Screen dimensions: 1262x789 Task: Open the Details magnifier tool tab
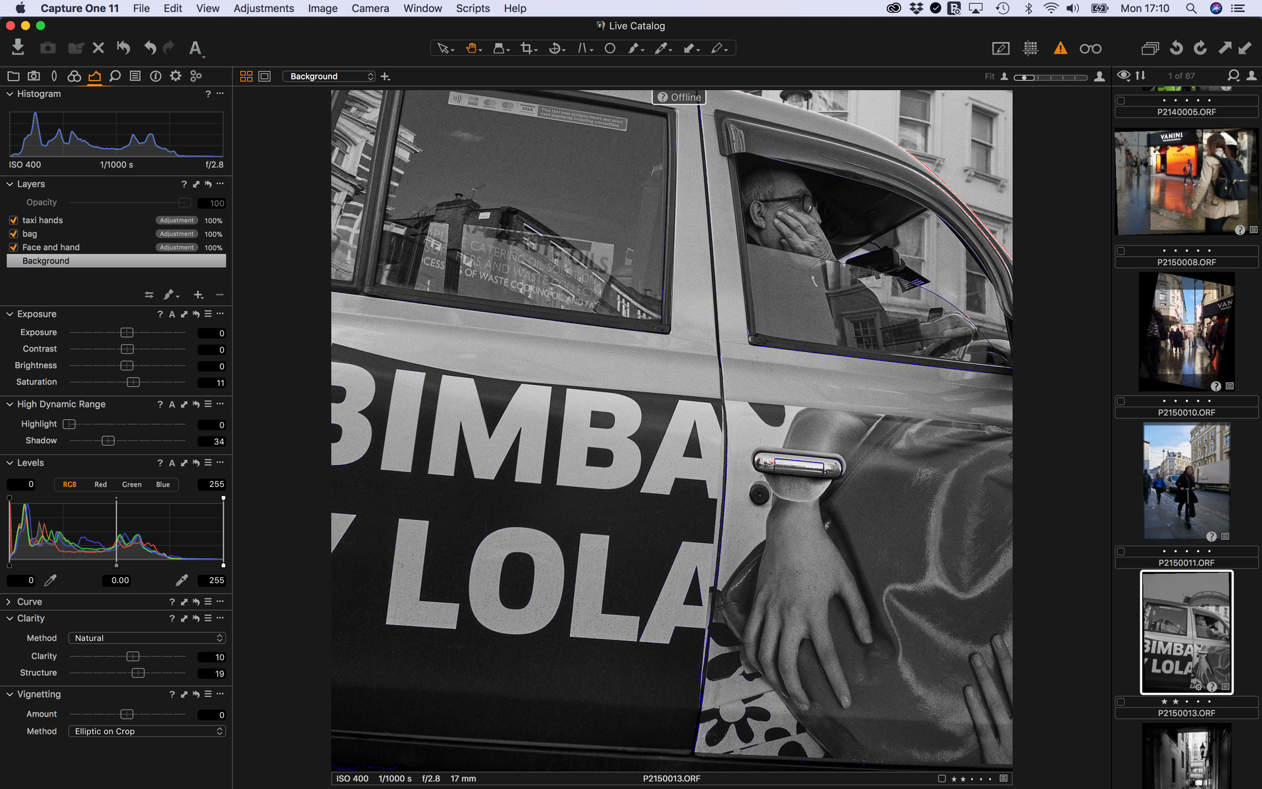(x=115, y=76)
